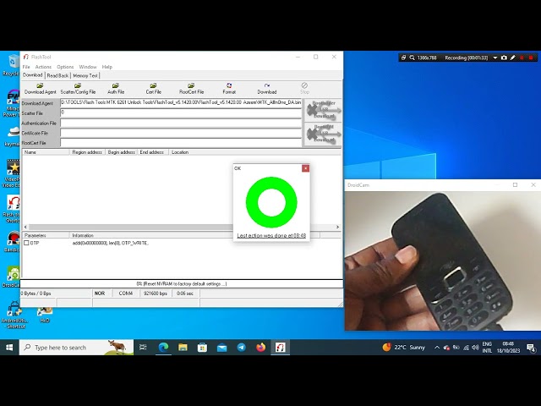The width and height of the screenshot is (541, 406).
Task: Click the RootCert File toolbar icon
Action: coord(192,88)
